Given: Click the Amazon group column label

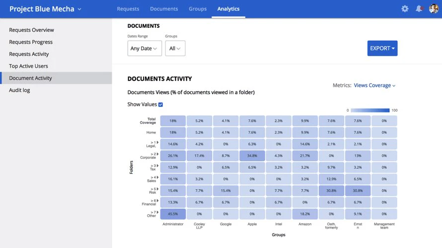Looking at the screenshot, I should [305, 224].
